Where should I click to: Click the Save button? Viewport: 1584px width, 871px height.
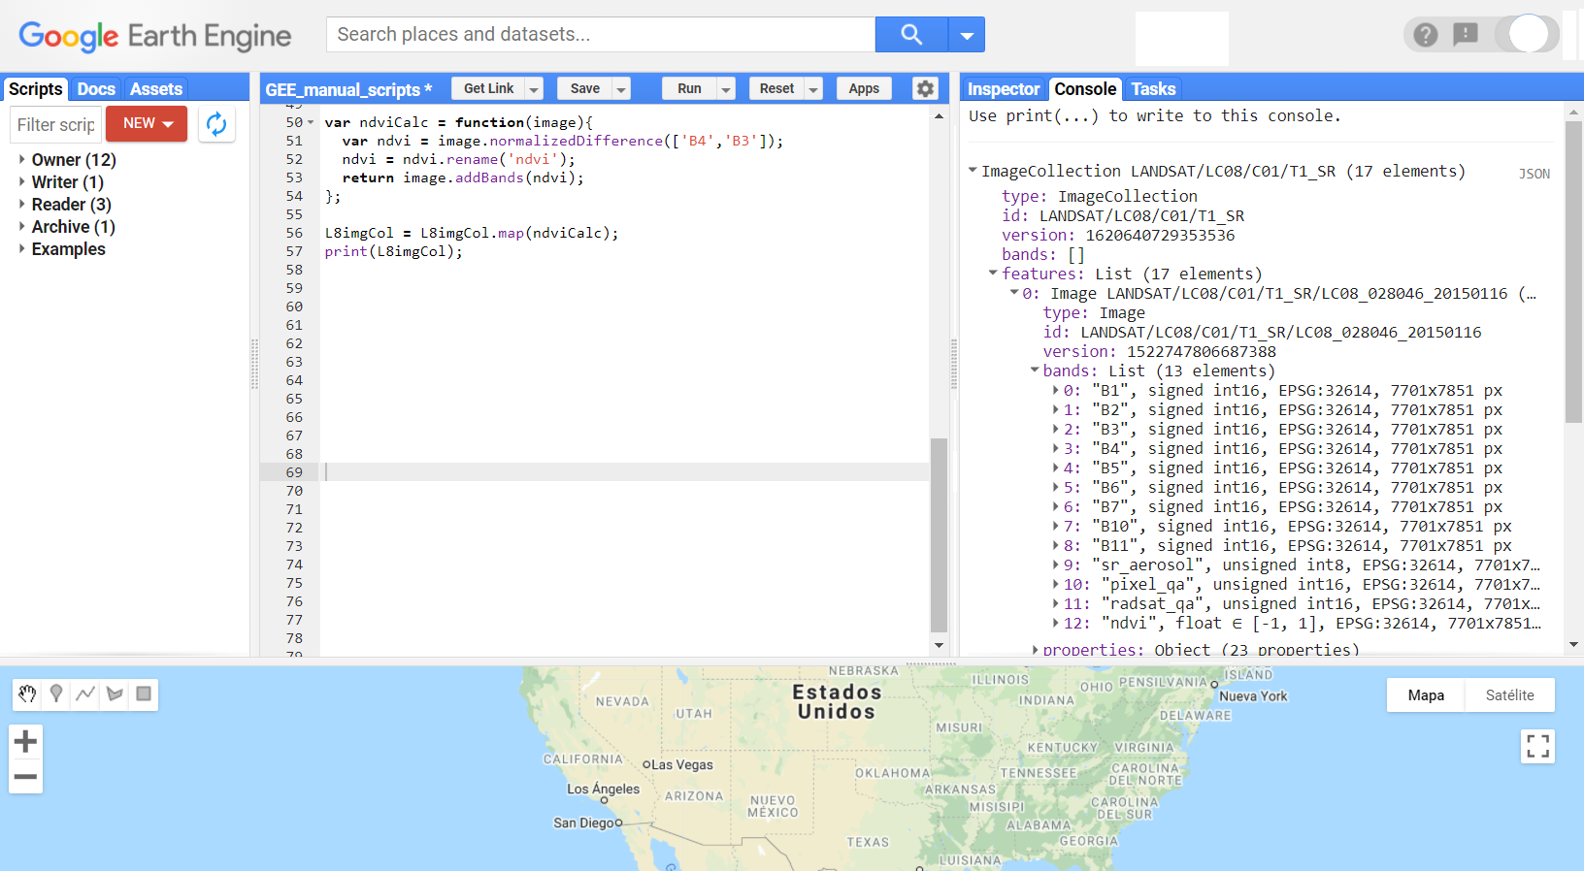[584, 88]
